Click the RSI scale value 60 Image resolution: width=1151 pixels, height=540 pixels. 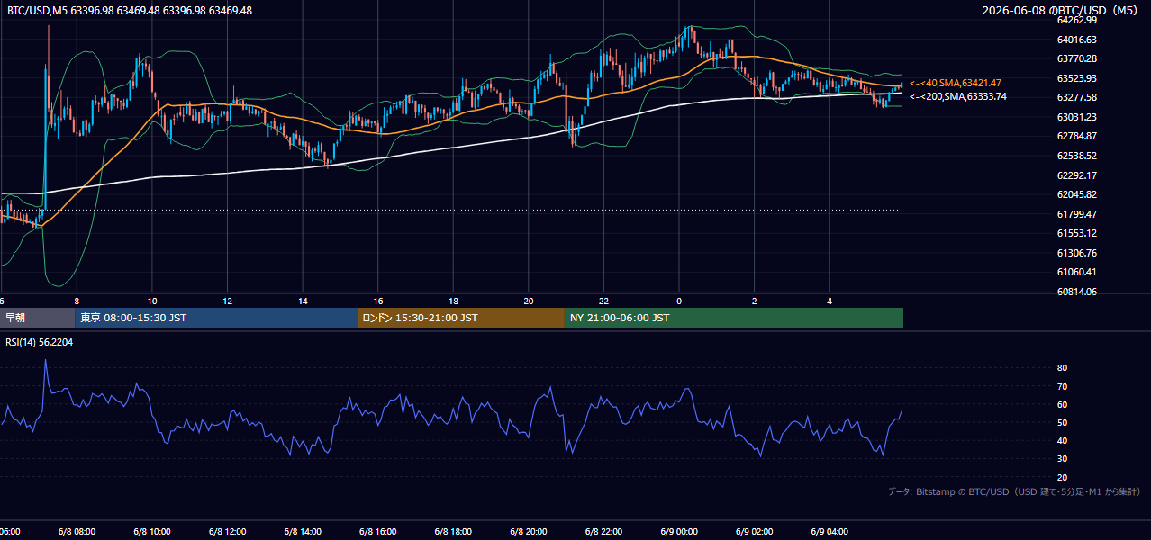[1062, 404]
